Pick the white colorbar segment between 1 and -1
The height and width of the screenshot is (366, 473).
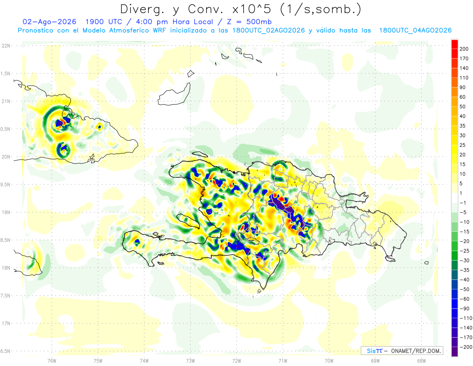point(454,198)
